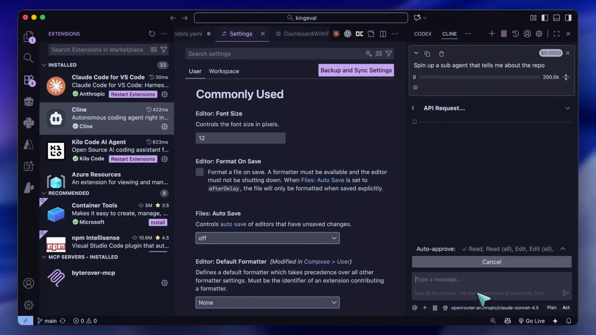Open the Python icon in activity bar

[28, 123]
